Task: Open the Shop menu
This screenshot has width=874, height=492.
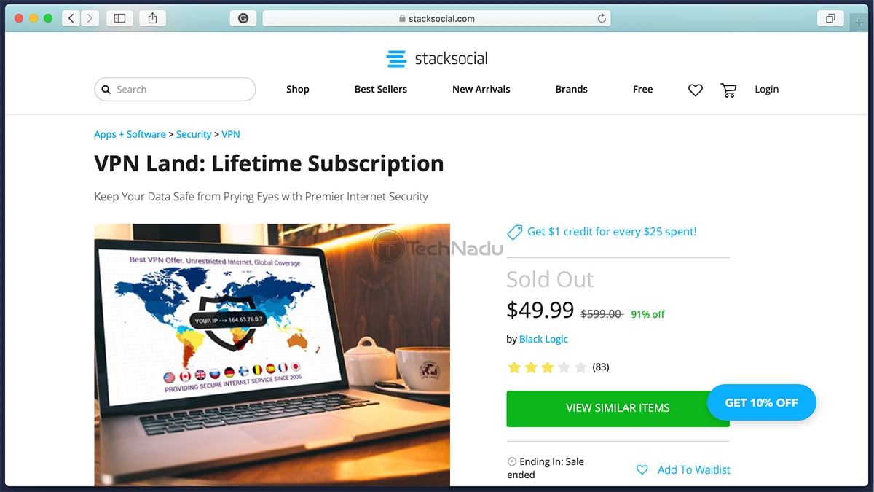Action: tap(298, 89)
